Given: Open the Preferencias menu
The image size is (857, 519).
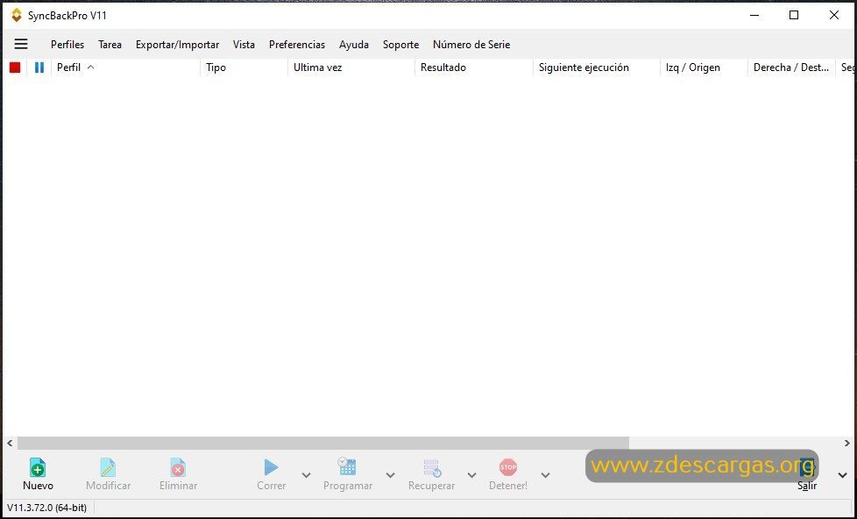Looking at the screenshot, I should coord(297,45).
